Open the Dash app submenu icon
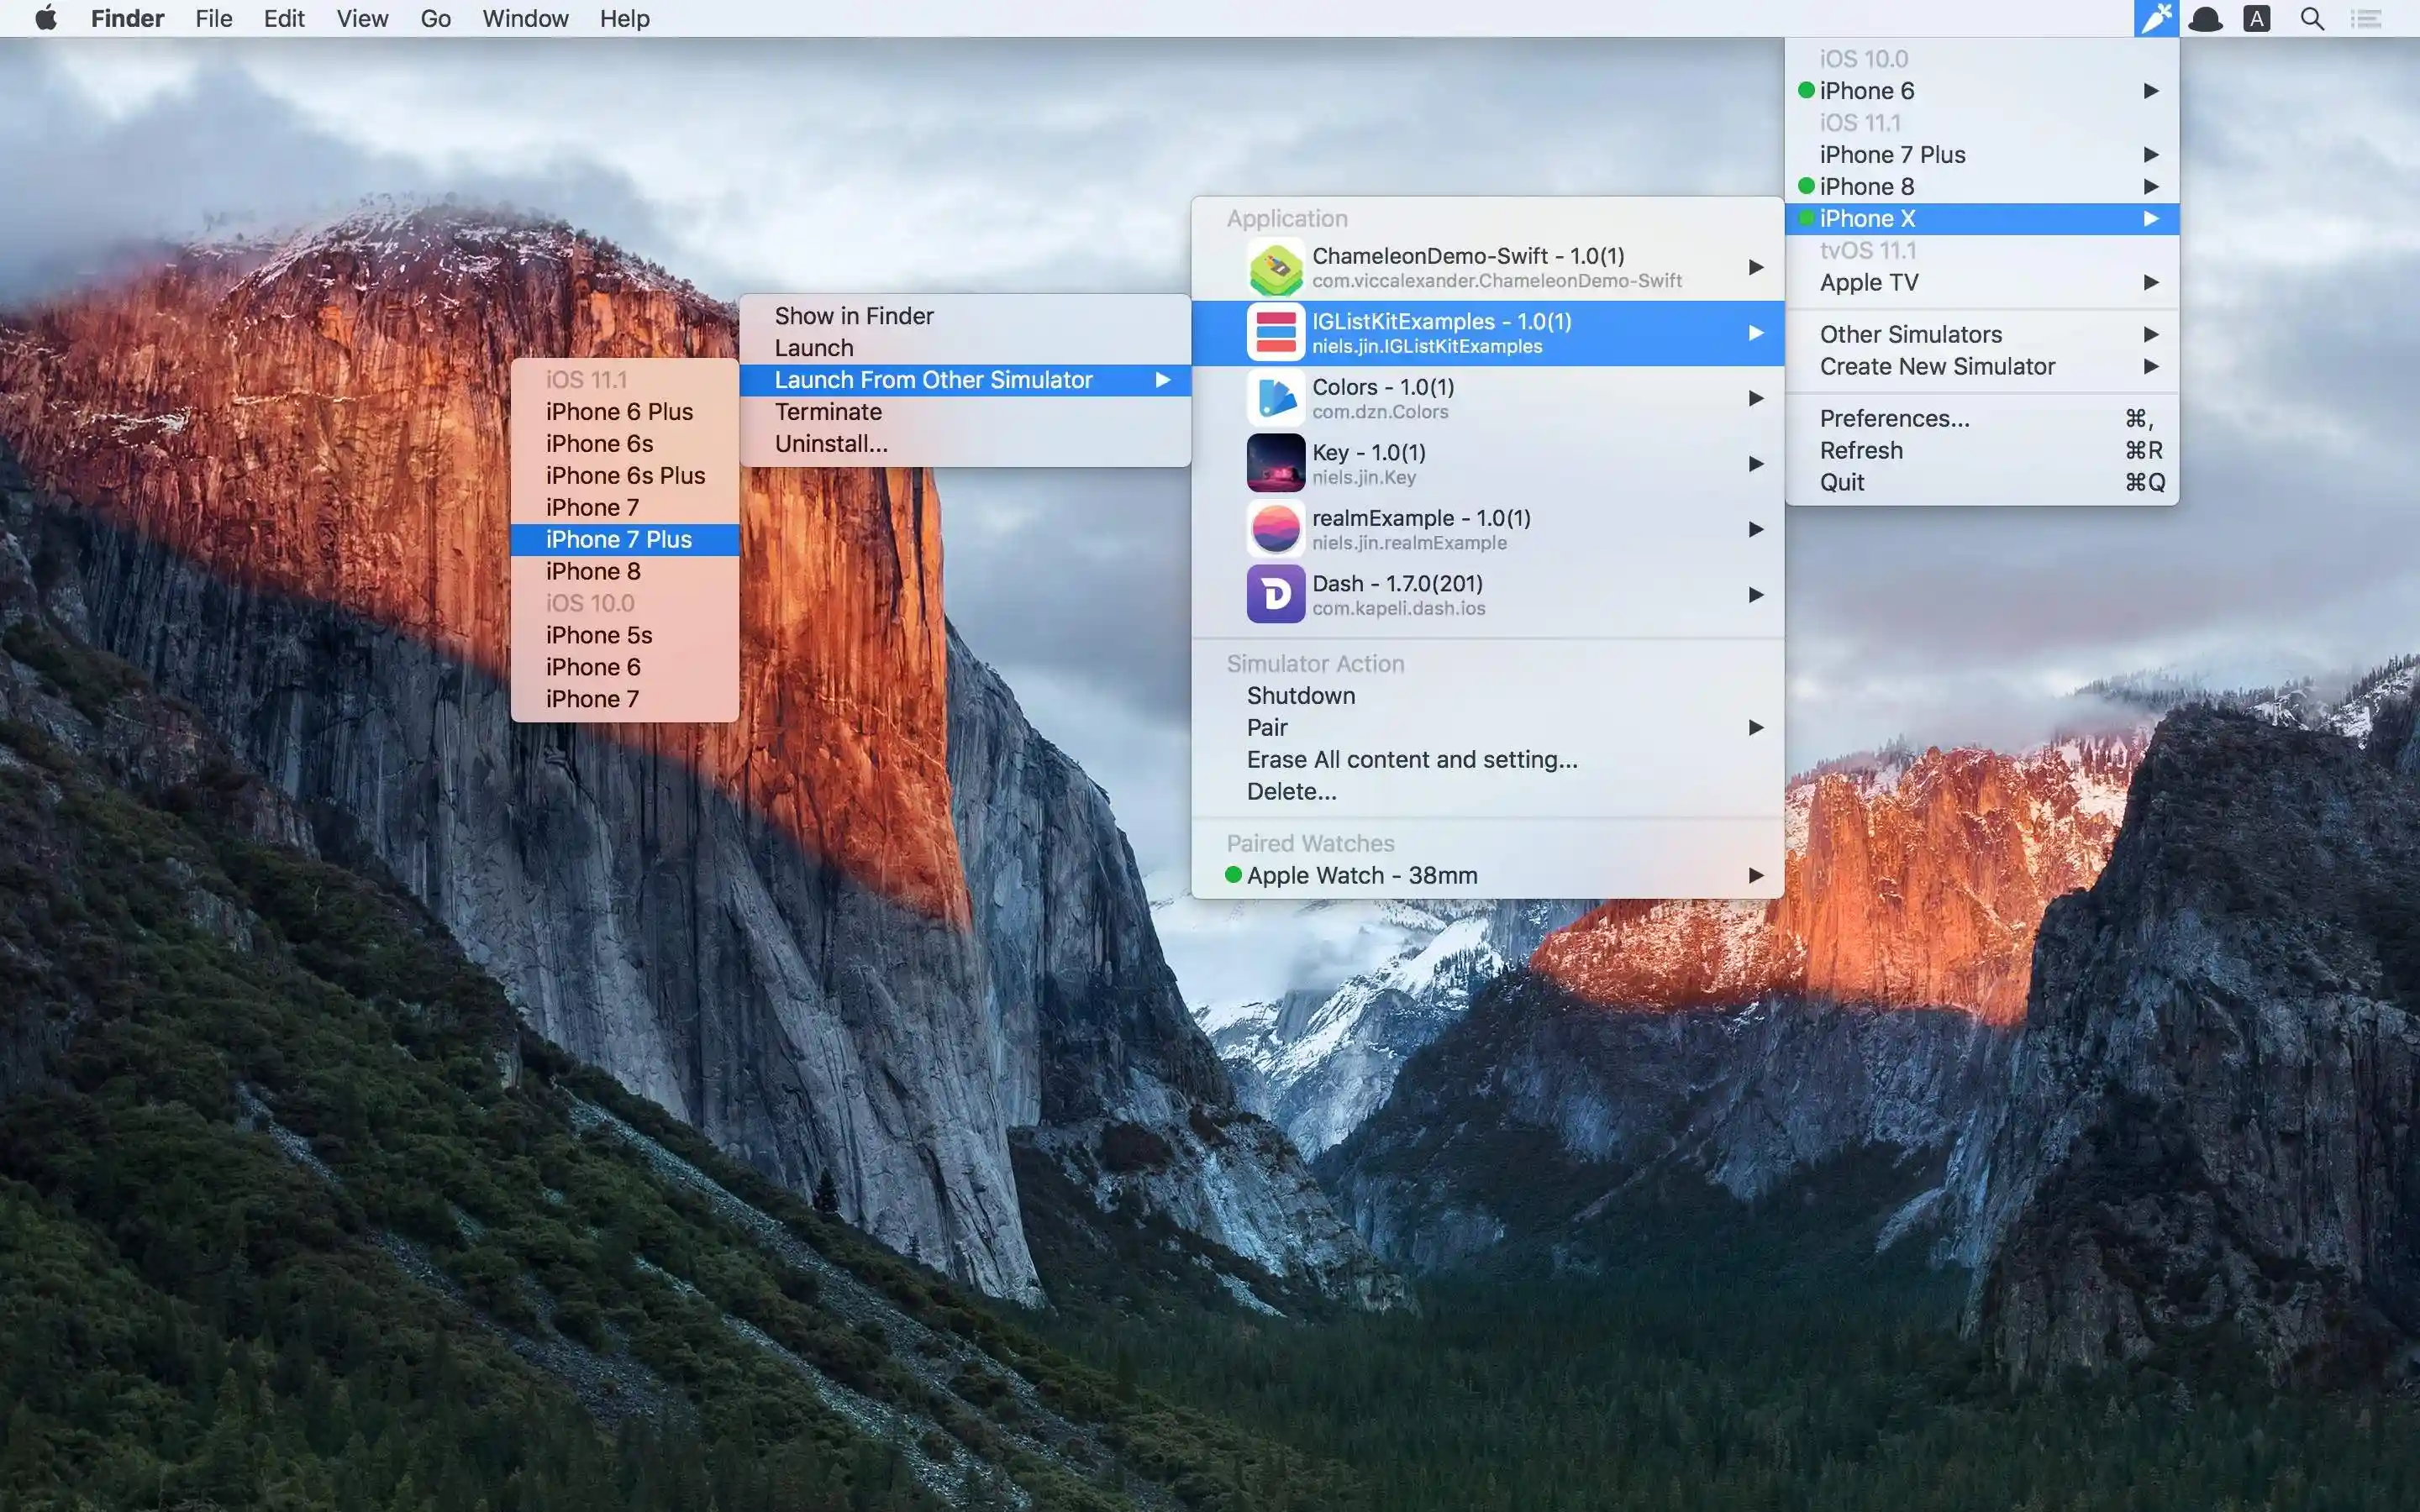The image size is (2420, 1512). tap(1757, 594)
